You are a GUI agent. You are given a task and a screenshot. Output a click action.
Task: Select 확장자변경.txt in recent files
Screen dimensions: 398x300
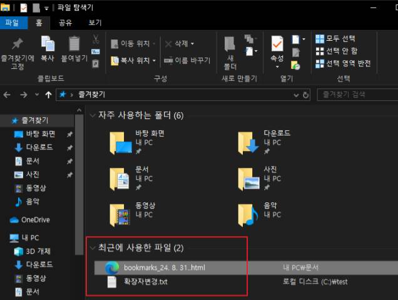[145, 281]
